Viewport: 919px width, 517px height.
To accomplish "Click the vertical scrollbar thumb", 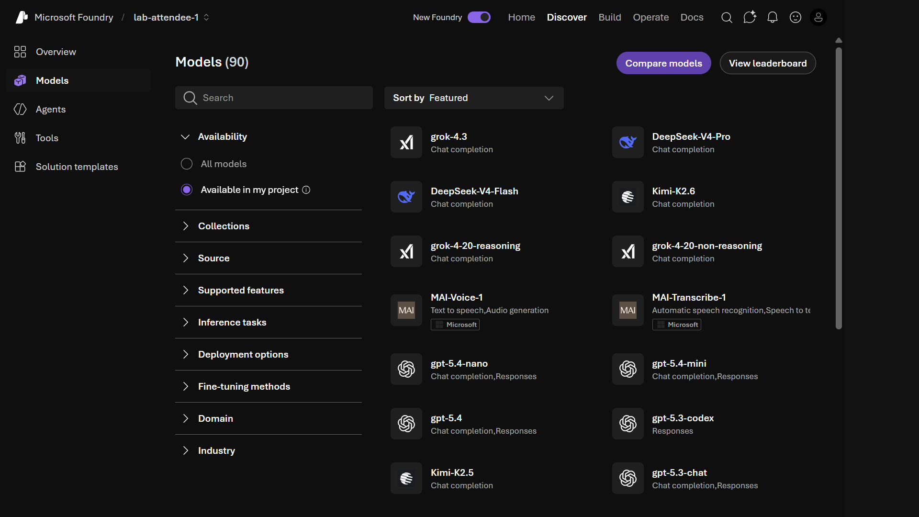I will 839,188.
